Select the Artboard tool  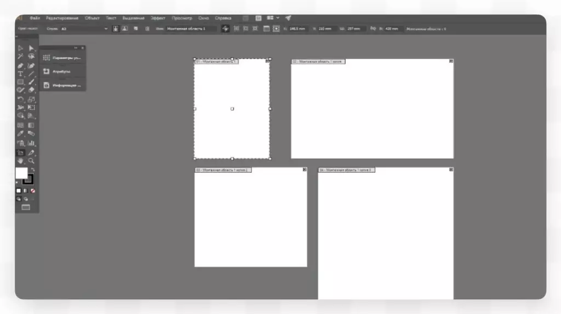point(20,153)
